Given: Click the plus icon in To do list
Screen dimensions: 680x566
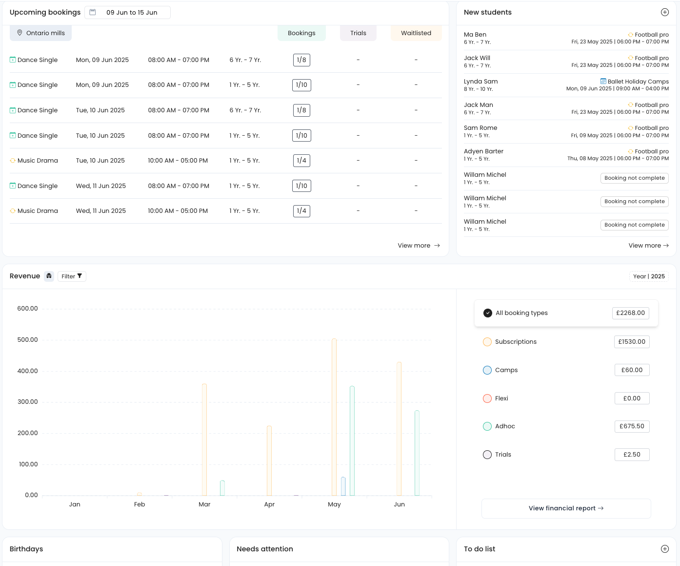Looking at the screenshot, I should pos(665,549).
